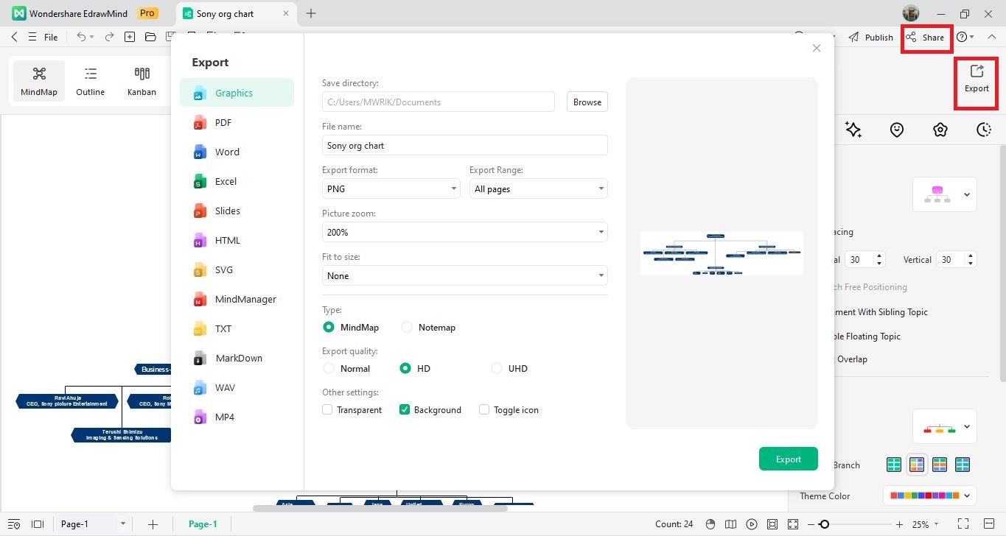Click the Export icon in right toolbar
Image resolution: width=1006 pixels, height=536 pixels.
coord(977,78)
